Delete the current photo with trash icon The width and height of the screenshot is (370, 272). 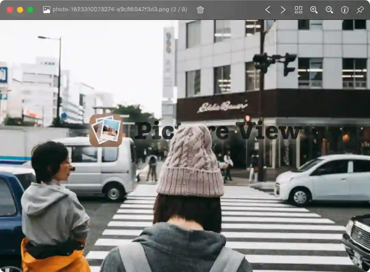[x=200, y=10]
